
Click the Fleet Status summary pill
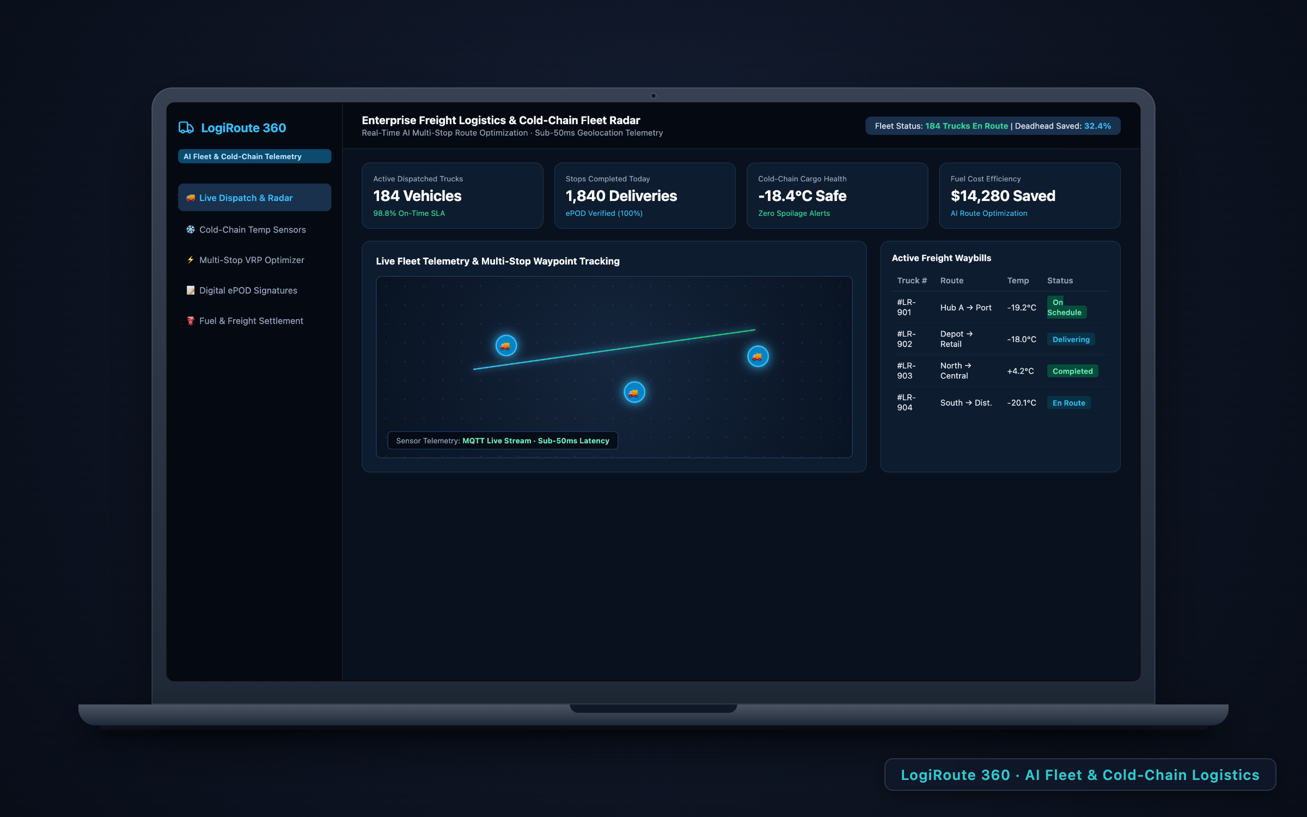(x=992, y=126)
